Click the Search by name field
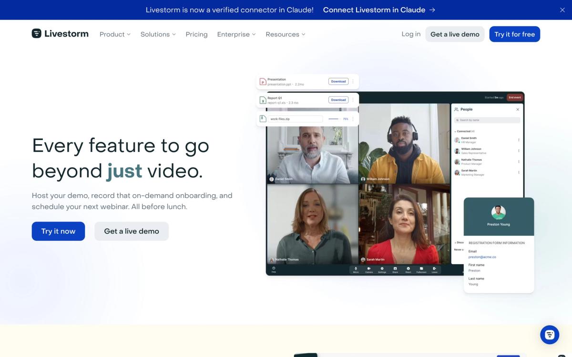The width and height of the screenshot is (572, 357). tap(487, 120)
